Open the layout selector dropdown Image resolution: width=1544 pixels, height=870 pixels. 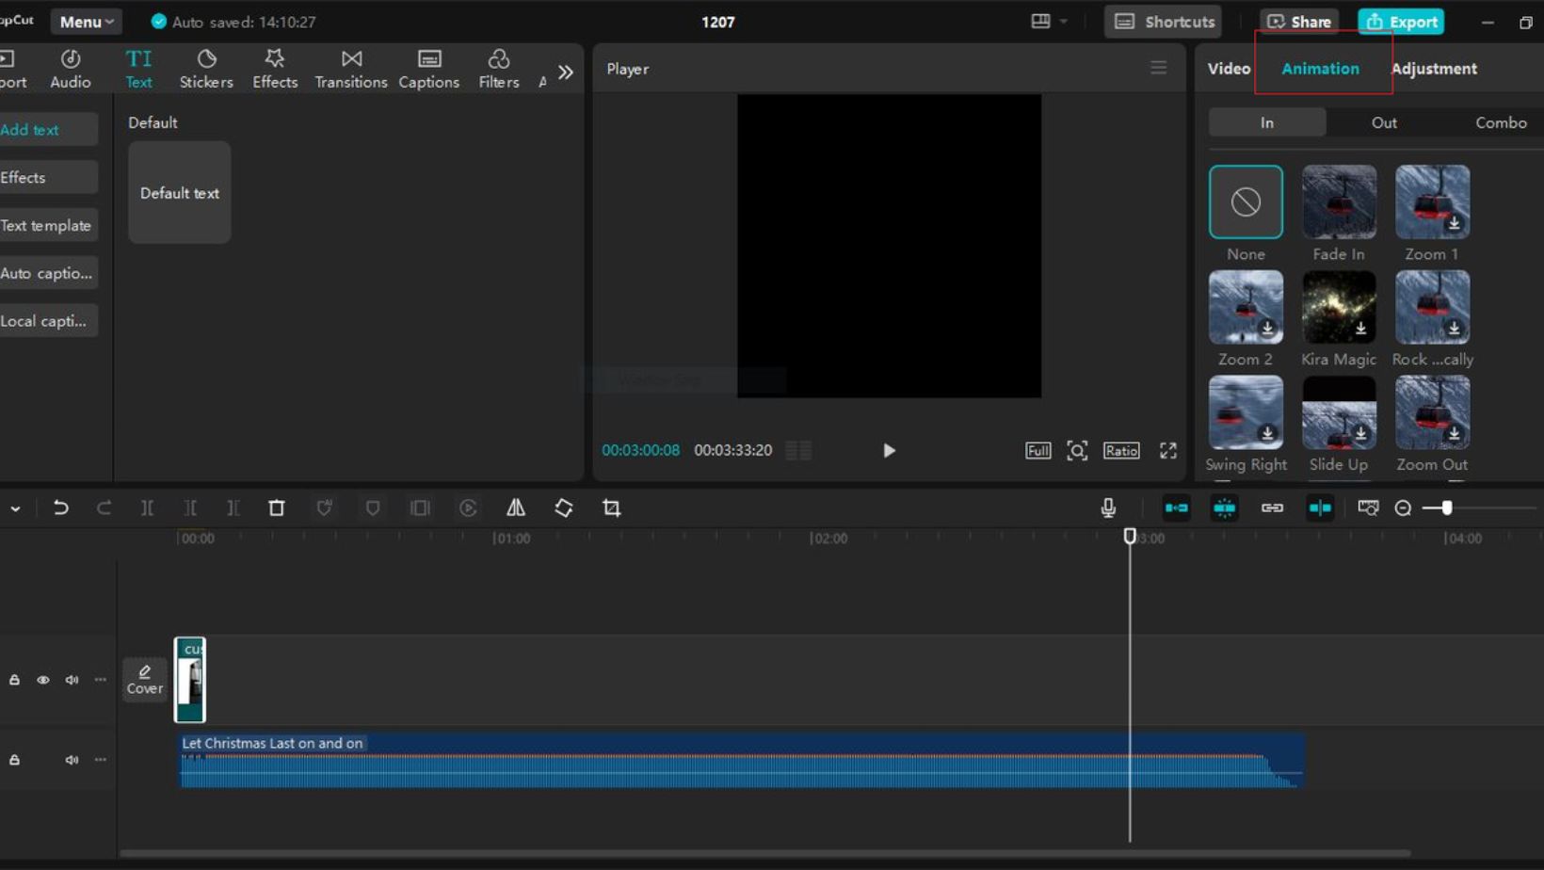click(1049, 21)
